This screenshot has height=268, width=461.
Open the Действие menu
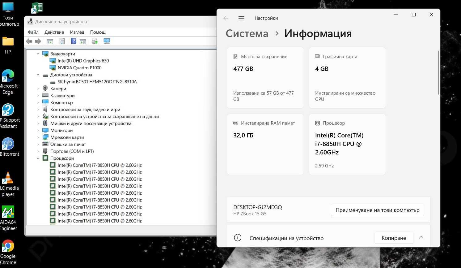click(x=54, y=32)
